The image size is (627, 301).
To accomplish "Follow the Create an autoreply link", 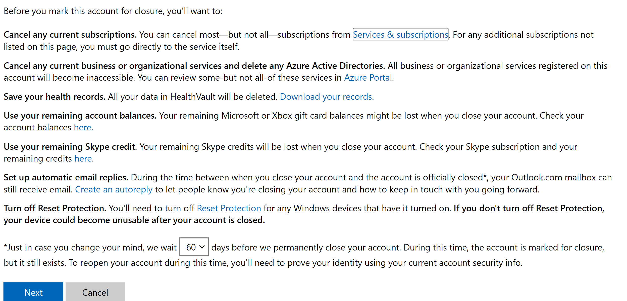I will [x=114, y=189].
